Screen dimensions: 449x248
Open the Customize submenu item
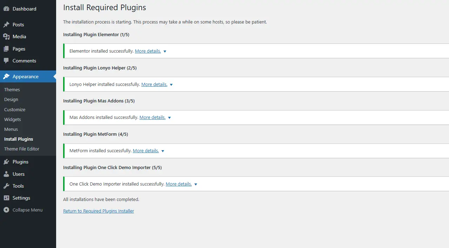point(15,109)
